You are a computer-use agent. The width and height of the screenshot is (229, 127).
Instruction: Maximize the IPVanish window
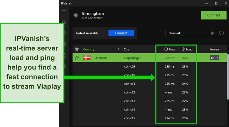tap(216, 3)
